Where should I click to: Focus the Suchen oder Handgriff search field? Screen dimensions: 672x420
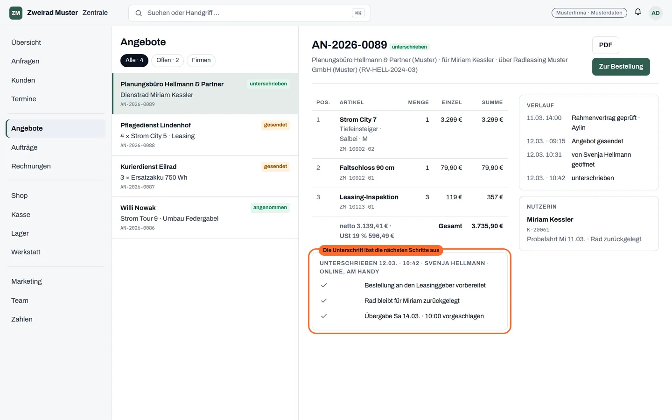(250, 13)
